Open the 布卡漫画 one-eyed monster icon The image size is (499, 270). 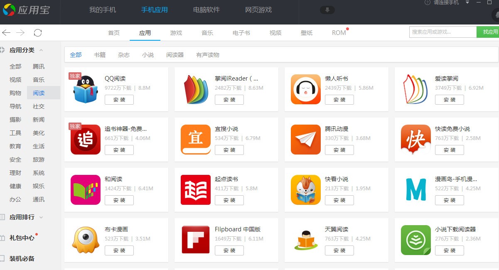tap(86, 240)
